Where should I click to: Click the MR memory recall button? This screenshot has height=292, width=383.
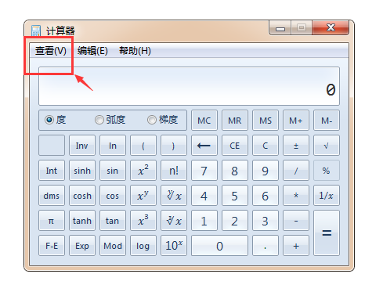point(235,121)
